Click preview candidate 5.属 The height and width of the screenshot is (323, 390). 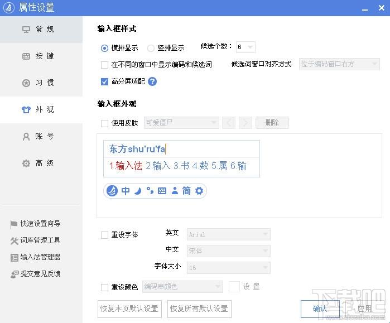click(219, 166)
